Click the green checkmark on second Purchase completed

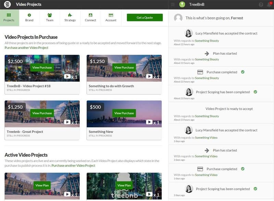click(x=243, y=169)
